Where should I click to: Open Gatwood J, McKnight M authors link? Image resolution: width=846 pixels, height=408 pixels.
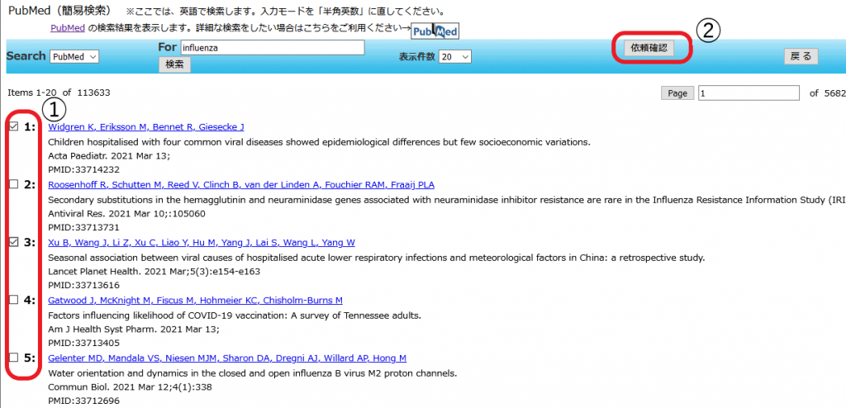pyautogui.click(x=195, y=301)
